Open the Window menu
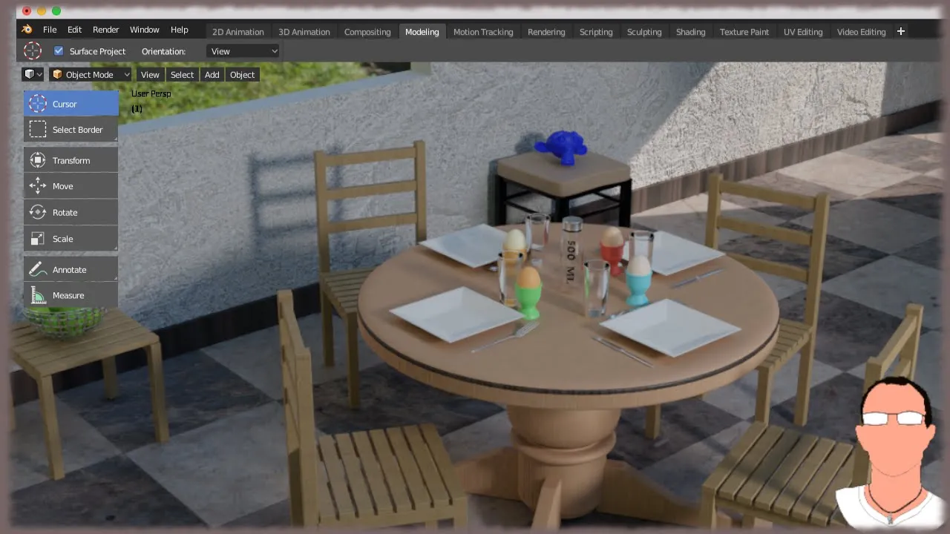The image size is (950, 534). click(x=145, y=30)
